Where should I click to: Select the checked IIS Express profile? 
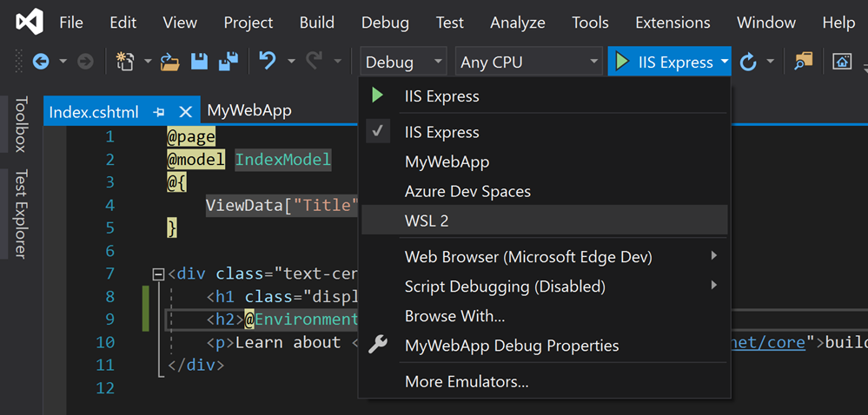545,132
